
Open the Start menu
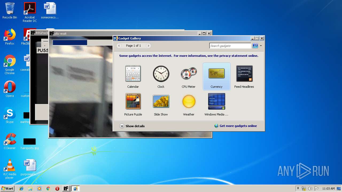coord(7,188)
